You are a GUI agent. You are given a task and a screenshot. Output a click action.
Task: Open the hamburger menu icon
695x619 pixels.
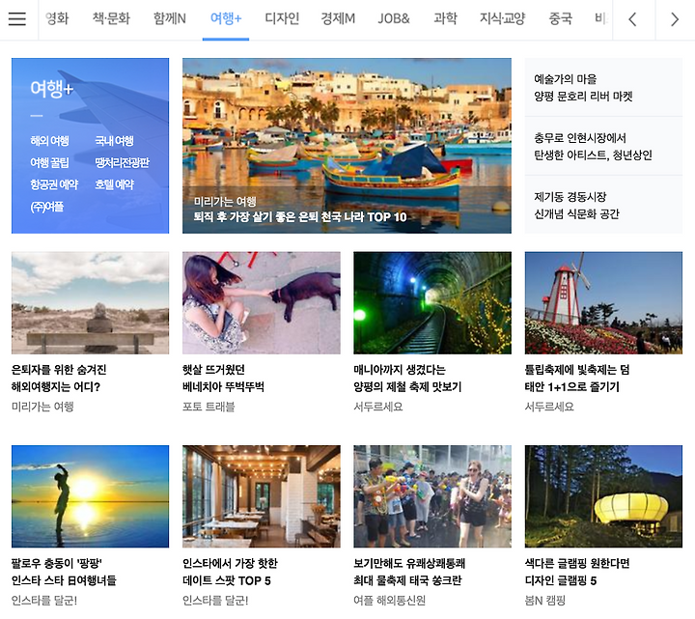click(17, 19)
